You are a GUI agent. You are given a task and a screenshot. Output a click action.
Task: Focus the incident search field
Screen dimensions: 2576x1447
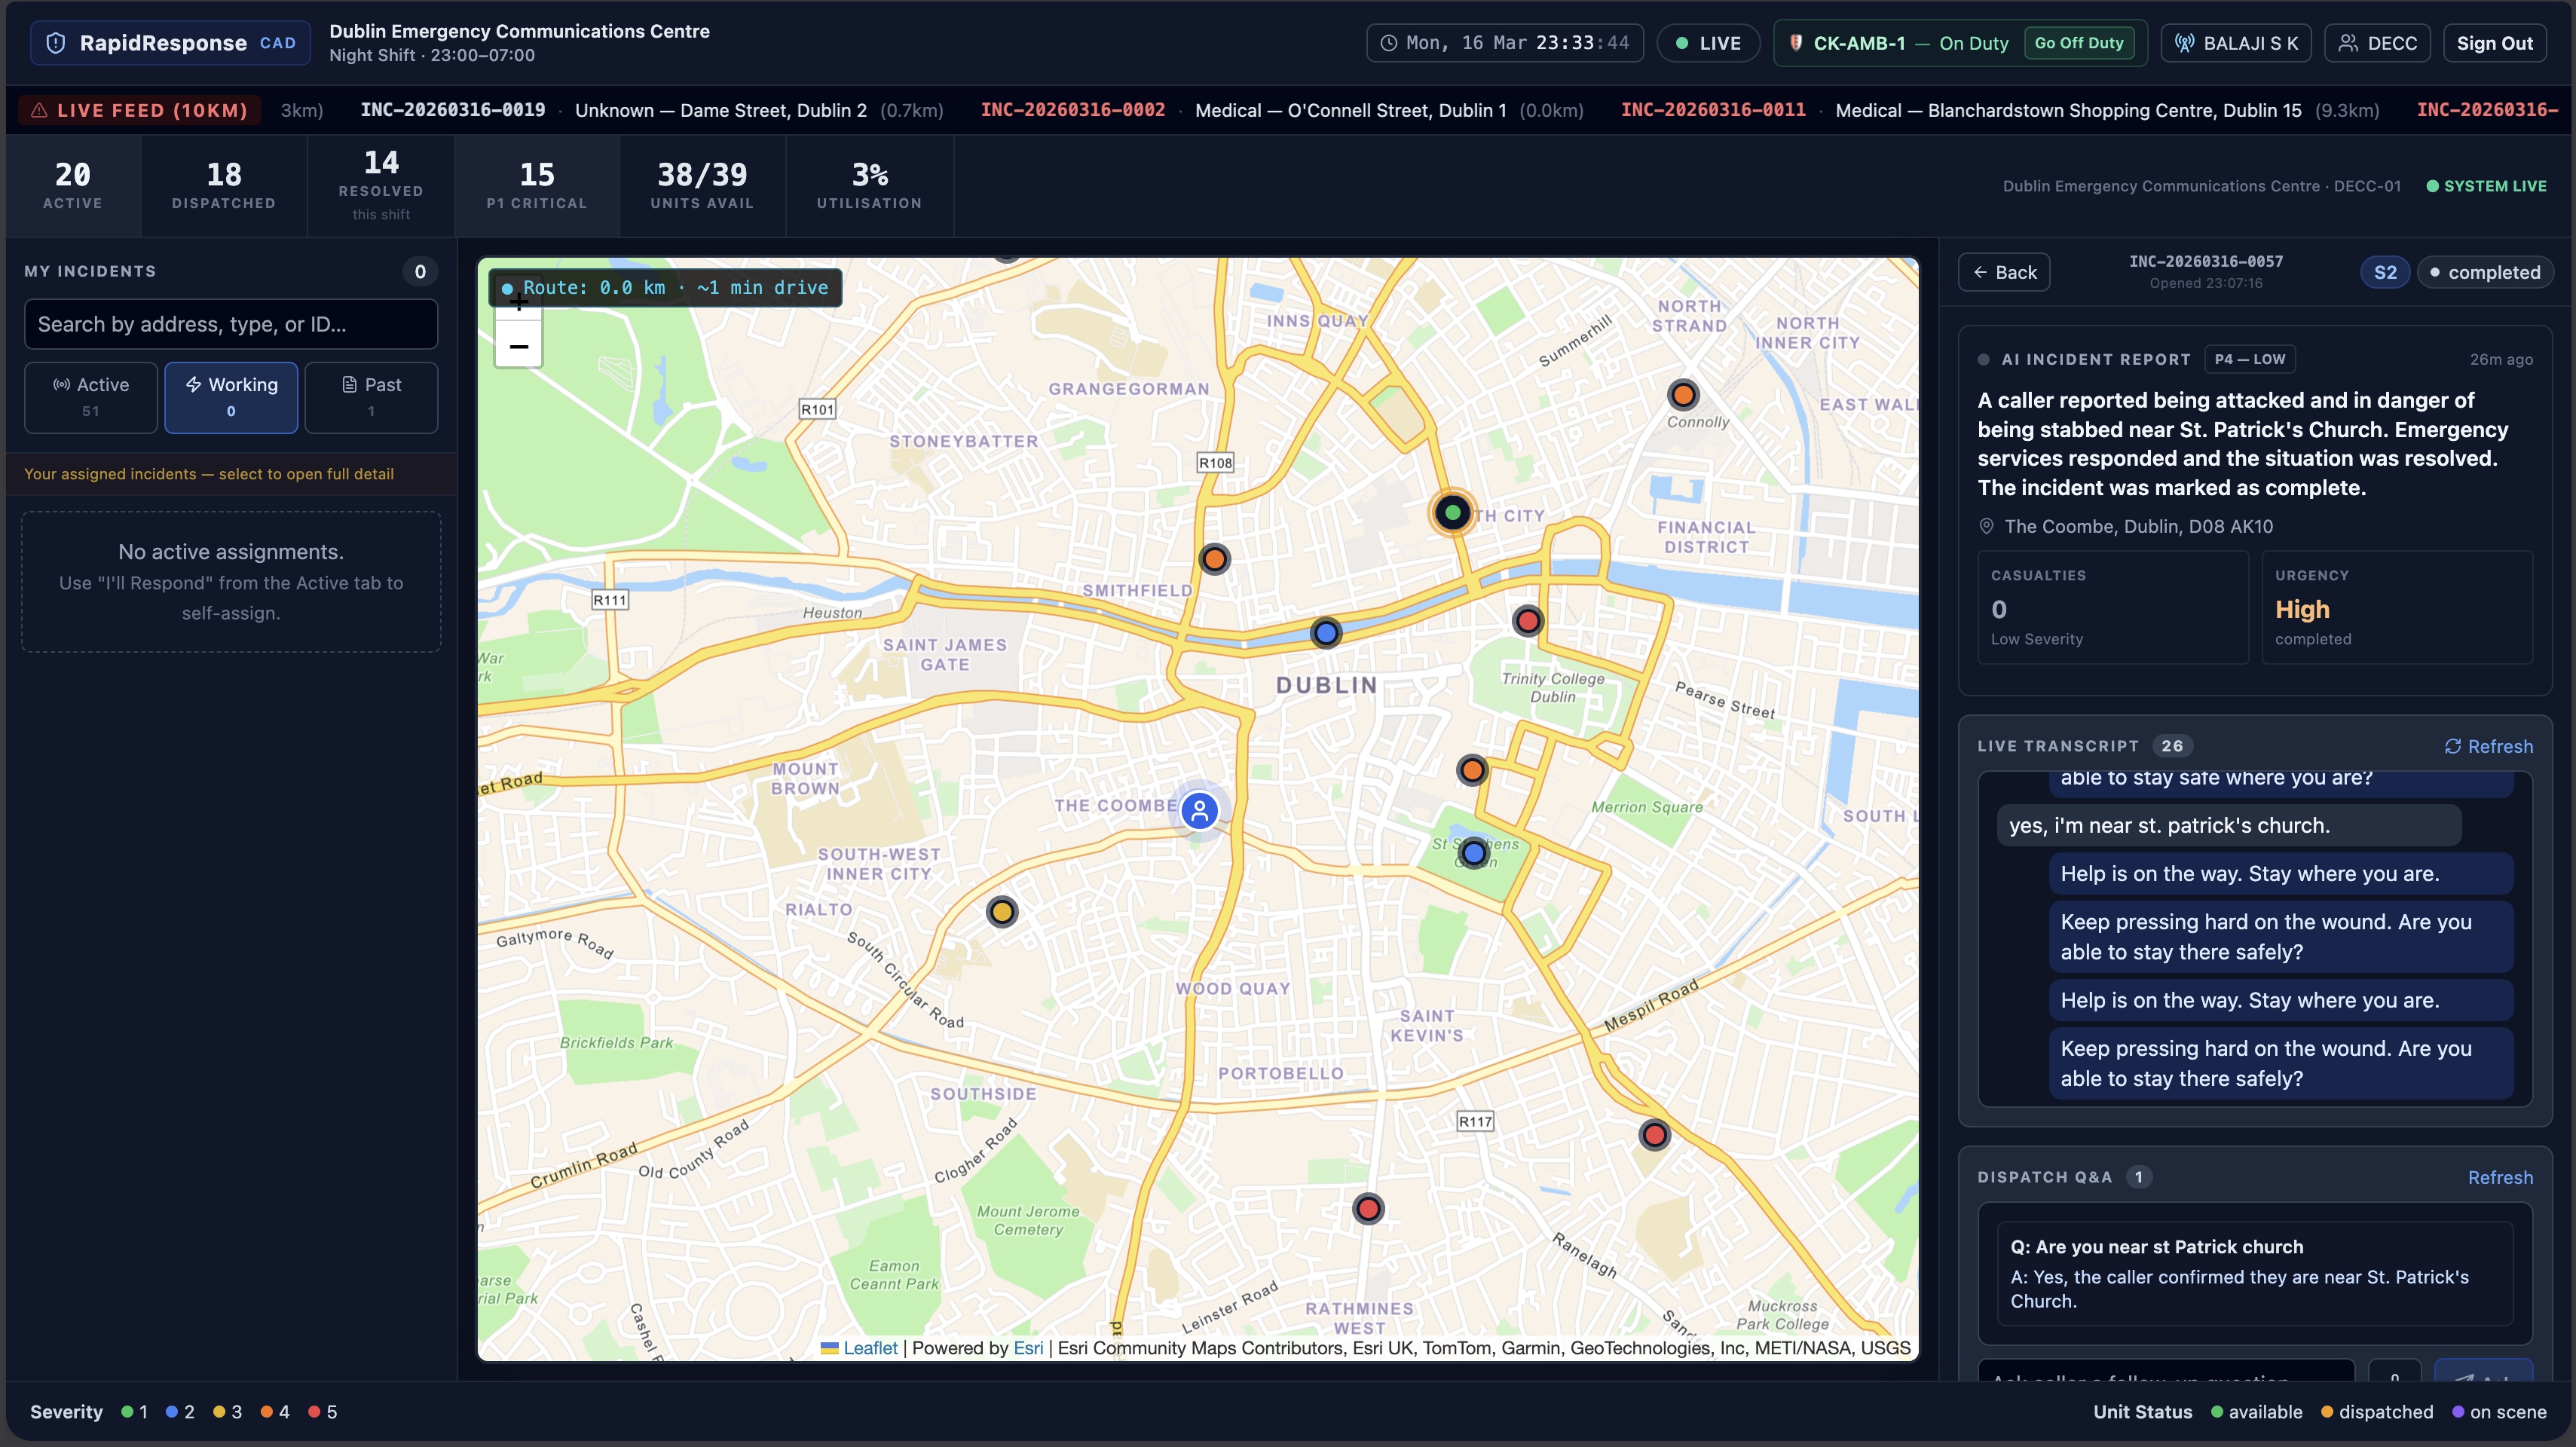231,324
